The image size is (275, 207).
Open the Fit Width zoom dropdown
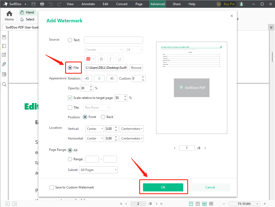click(244, 204)
